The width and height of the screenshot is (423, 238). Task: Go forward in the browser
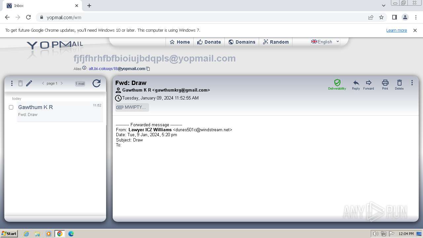click(x=18, y=17)
